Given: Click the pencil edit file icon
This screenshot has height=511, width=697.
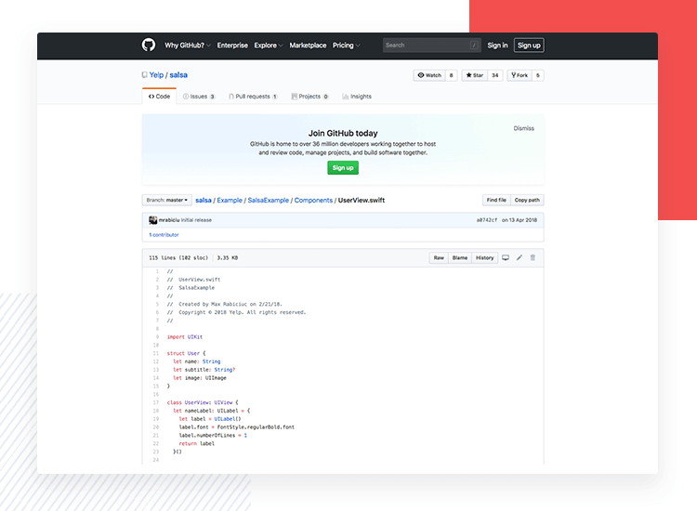Looking at the screenshot, I should [x=519, y=257].
